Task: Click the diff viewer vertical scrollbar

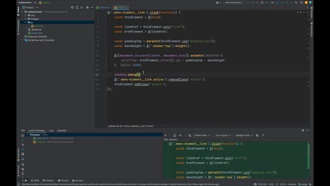Action: 308,157
